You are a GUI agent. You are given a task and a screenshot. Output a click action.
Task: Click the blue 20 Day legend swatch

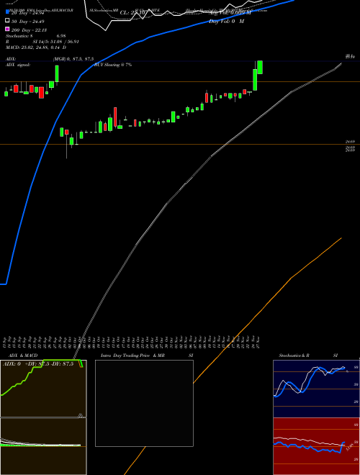pyautogui.click(x=8, y=12)
